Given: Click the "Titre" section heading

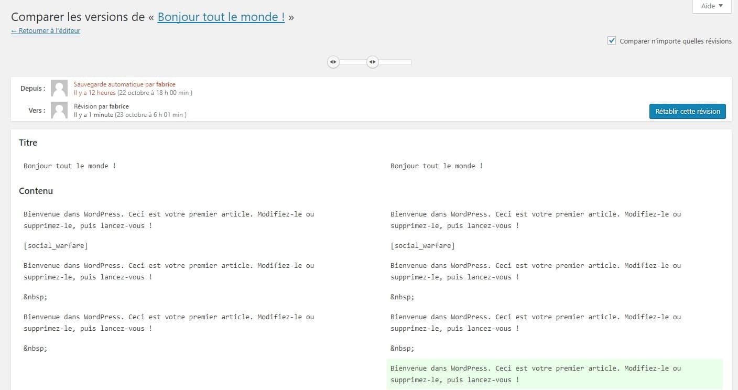Looking at the screenshot, I should pos(28,143).
